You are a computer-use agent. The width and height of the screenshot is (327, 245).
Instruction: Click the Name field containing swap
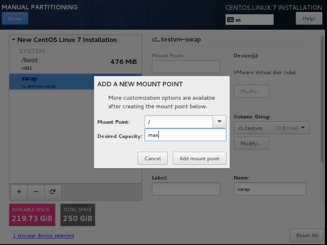point(270,189)
